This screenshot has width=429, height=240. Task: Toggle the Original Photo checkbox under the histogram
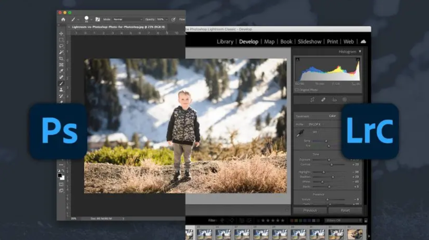click(297, 90)
